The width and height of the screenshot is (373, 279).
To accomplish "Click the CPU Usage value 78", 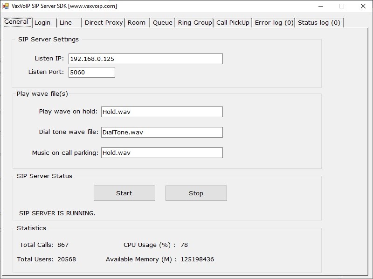I will click(184, 245).
